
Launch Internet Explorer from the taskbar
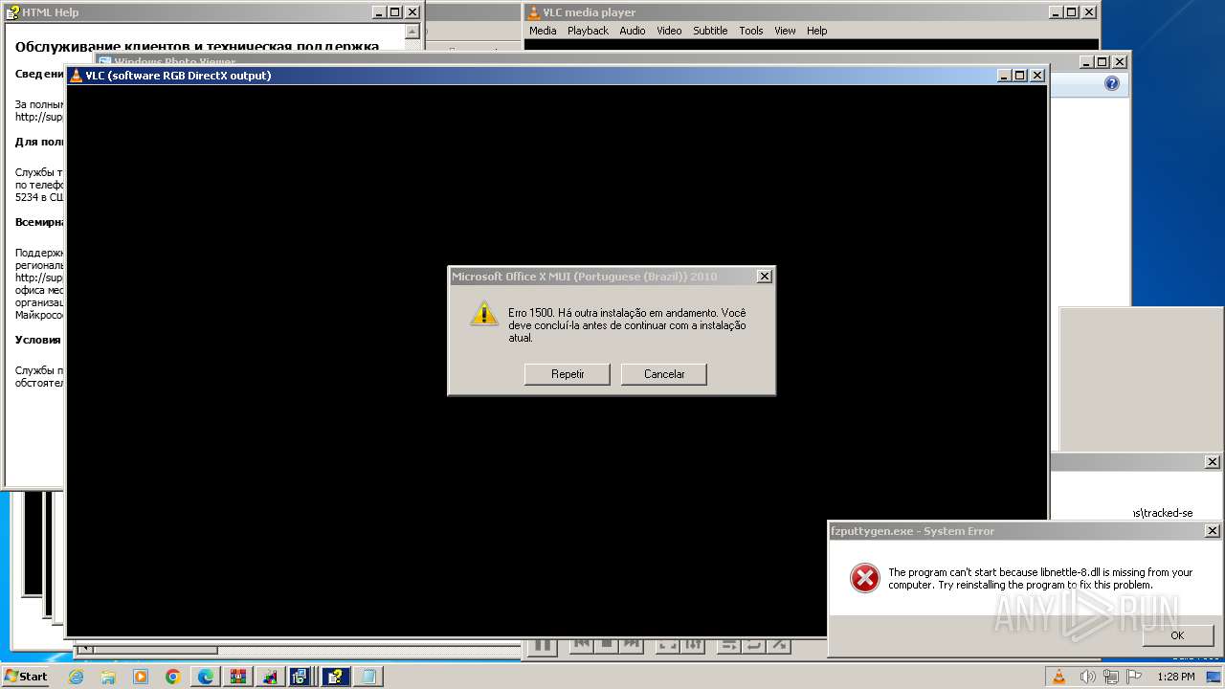point(76,677)
